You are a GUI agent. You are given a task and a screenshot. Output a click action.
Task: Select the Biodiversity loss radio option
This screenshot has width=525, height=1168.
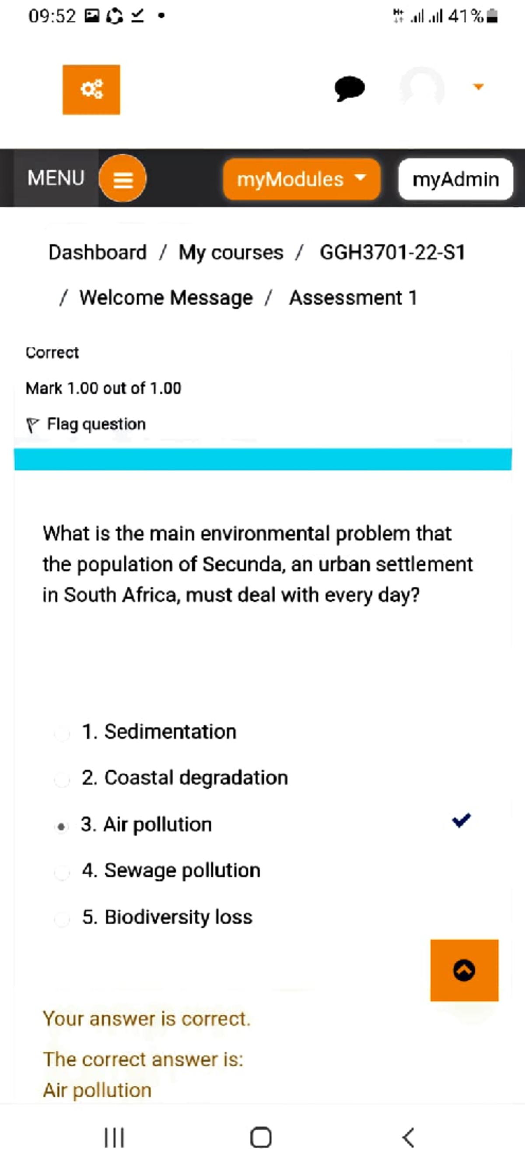(62, 919)
